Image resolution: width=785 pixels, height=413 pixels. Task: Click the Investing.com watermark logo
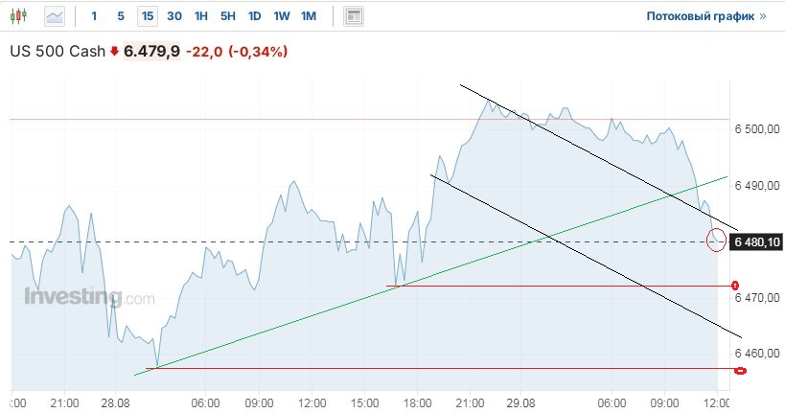click(88, 298)
